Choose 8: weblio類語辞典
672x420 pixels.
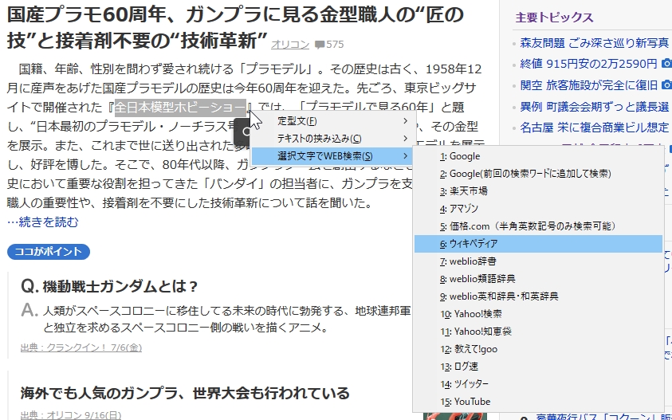(x=538, y=279)
